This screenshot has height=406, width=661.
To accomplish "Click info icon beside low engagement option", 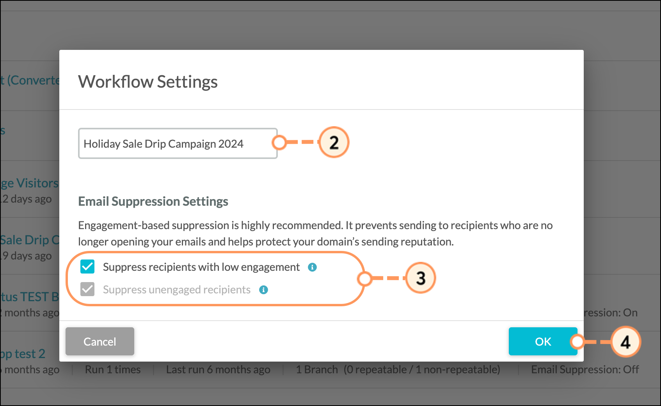I will coord(312,267).
